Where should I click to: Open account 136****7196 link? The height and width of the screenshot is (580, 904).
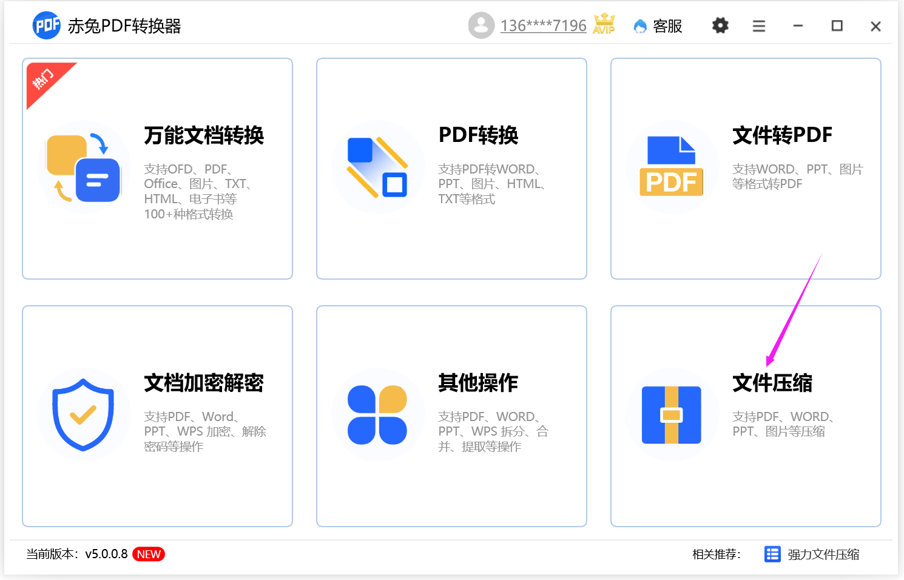[543, 25]
